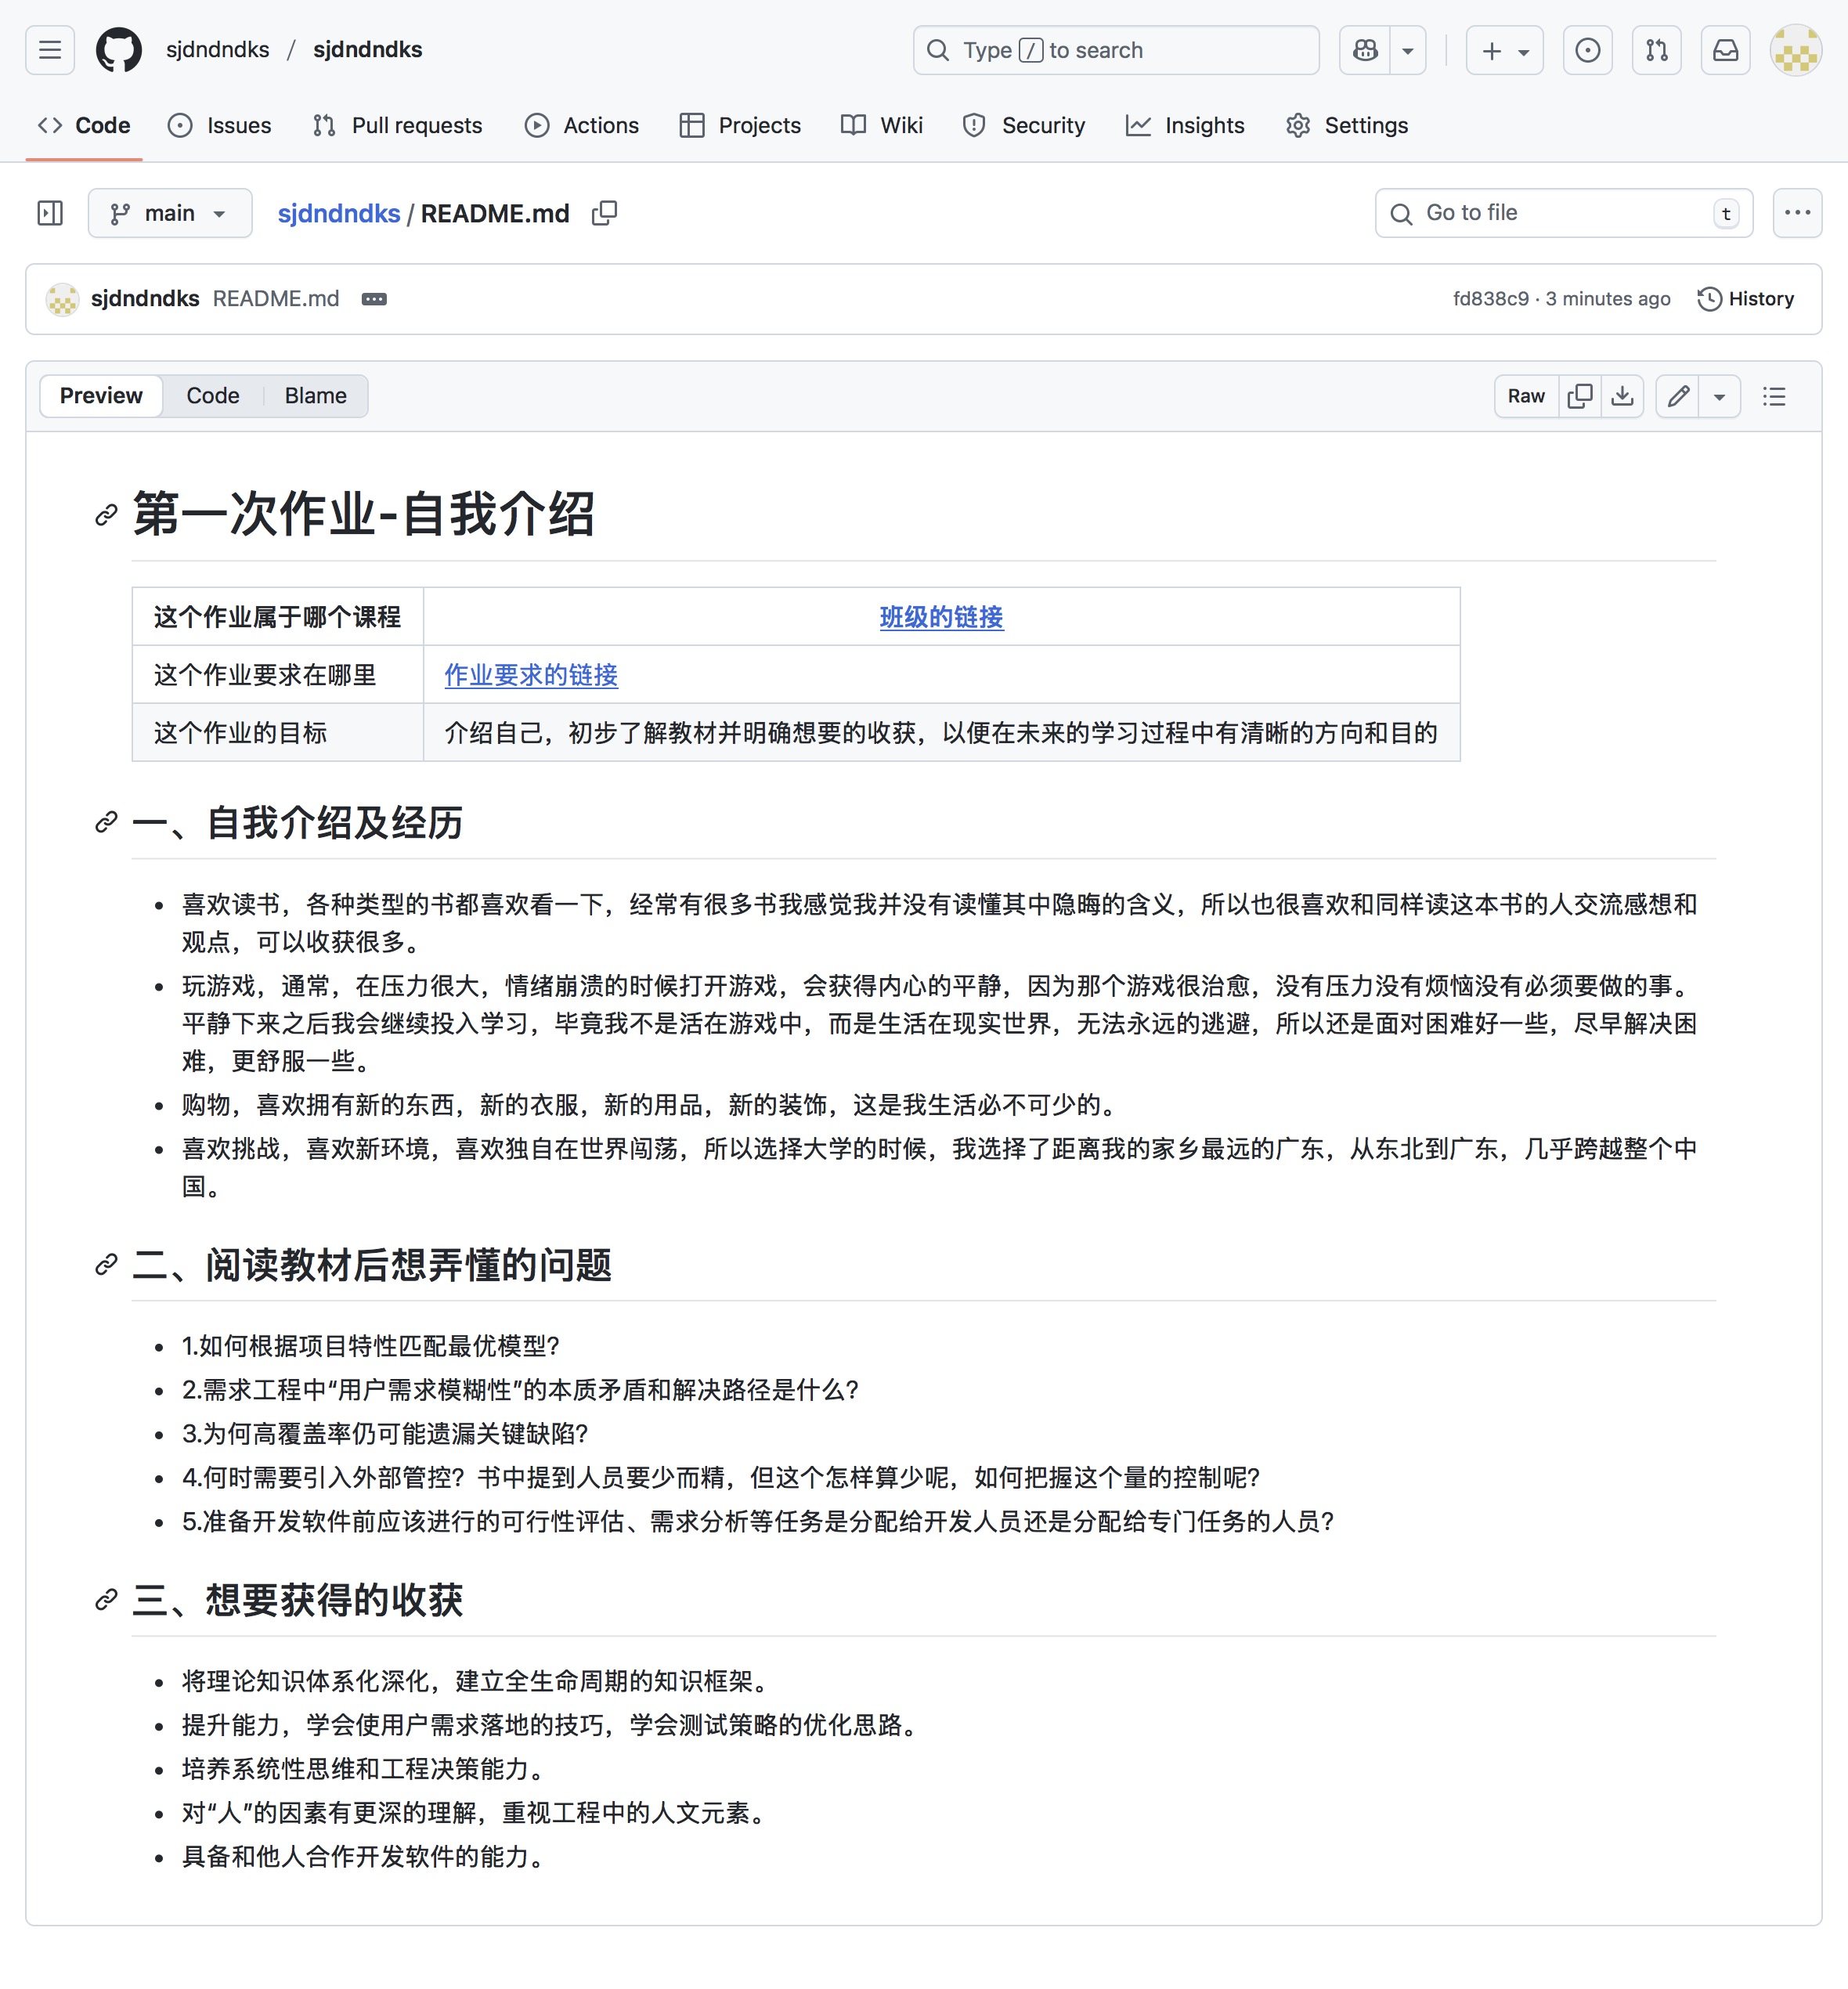This screenshot has height=1989, width=1848.
Task: Focus the Go to file field
Action: click(1562, 213)
